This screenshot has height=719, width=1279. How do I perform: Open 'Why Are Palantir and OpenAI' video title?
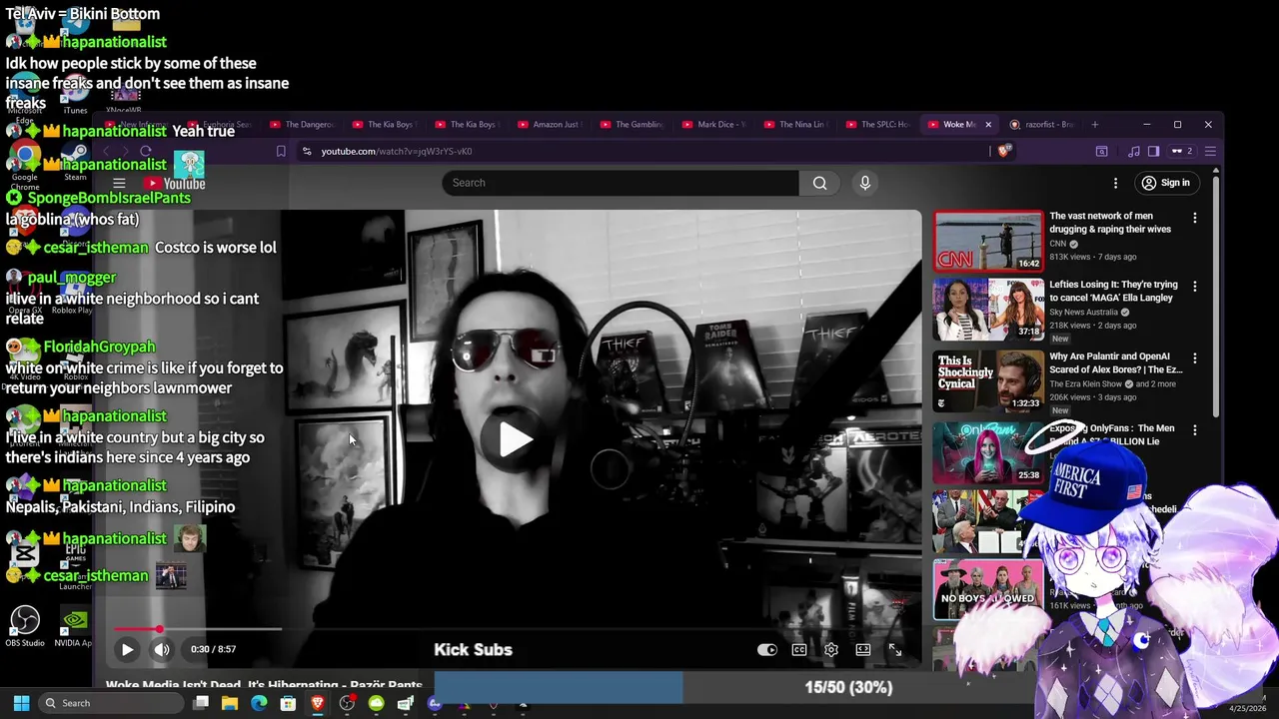(x=1115, y=362)
